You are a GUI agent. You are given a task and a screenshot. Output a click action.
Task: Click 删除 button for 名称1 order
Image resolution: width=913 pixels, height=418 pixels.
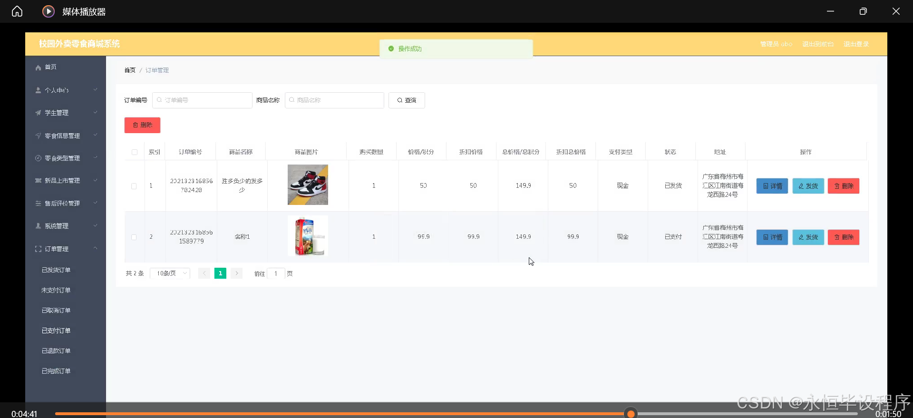click(844, 237)
